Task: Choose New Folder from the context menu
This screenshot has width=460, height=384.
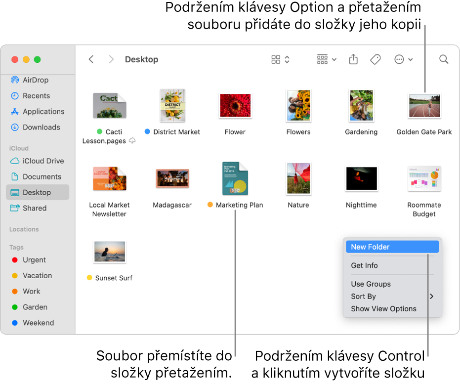Action: [392, 247]
